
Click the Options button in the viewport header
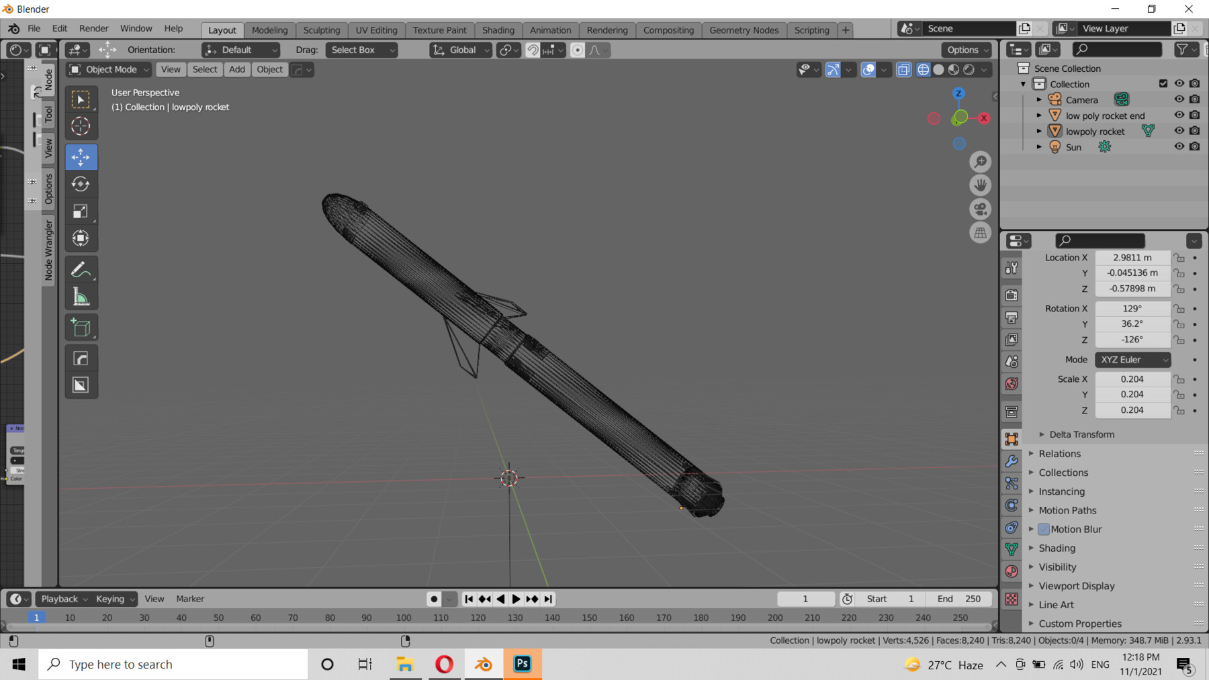(x=965, y=50)
